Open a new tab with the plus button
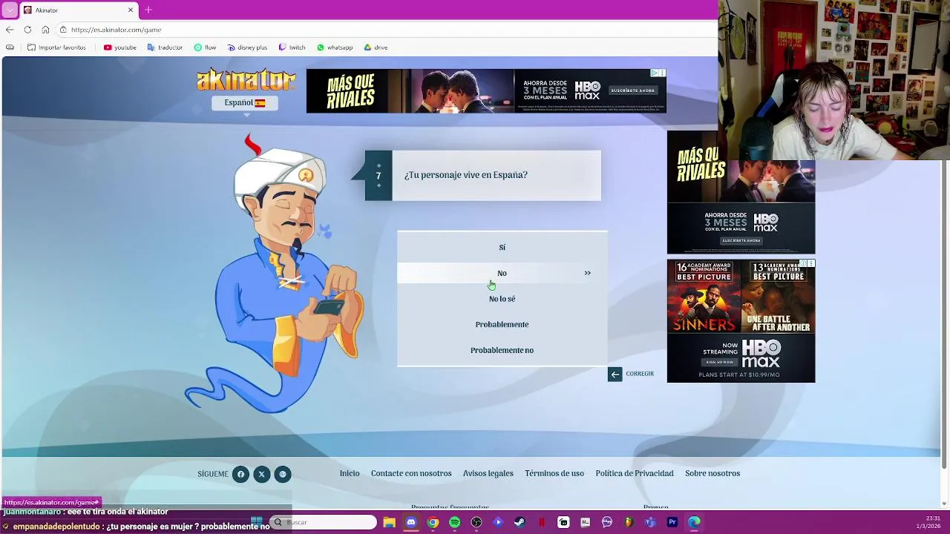 point(148,10)
